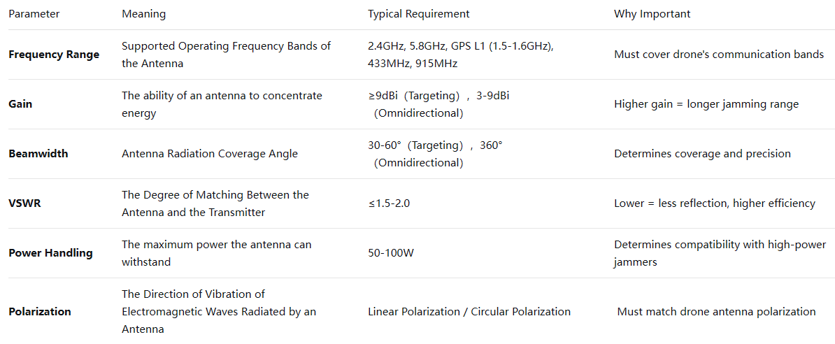Image resolution: width=835 pixels, height=344 pixels.
Task: Click the Meaning column header
Action: [x=143, y=14]
